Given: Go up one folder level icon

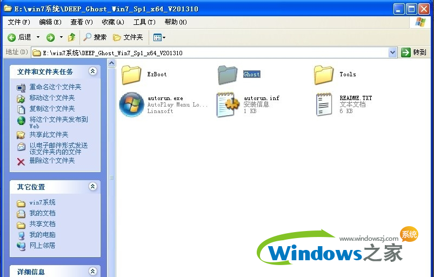Looking at the screenshot, I should click(72, 37).
